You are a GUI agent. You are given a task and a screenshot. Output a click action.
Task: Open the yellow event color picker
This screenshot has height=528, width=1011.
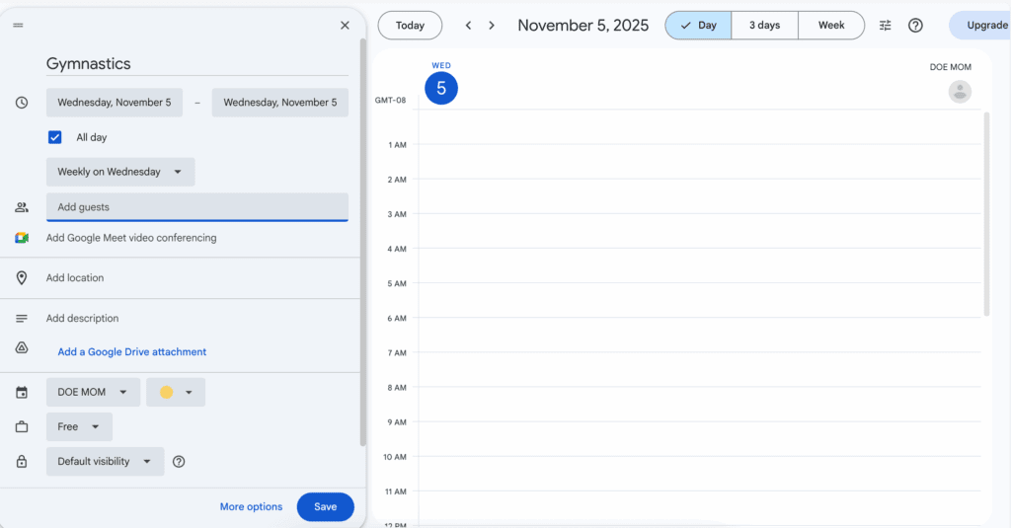point(176,392)
